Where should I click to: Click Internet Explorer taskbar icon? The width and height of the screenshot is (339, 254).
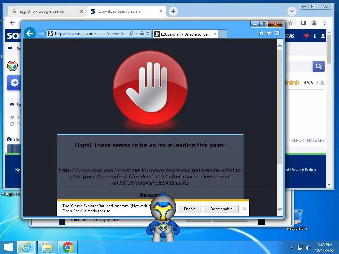pos(26,247)
